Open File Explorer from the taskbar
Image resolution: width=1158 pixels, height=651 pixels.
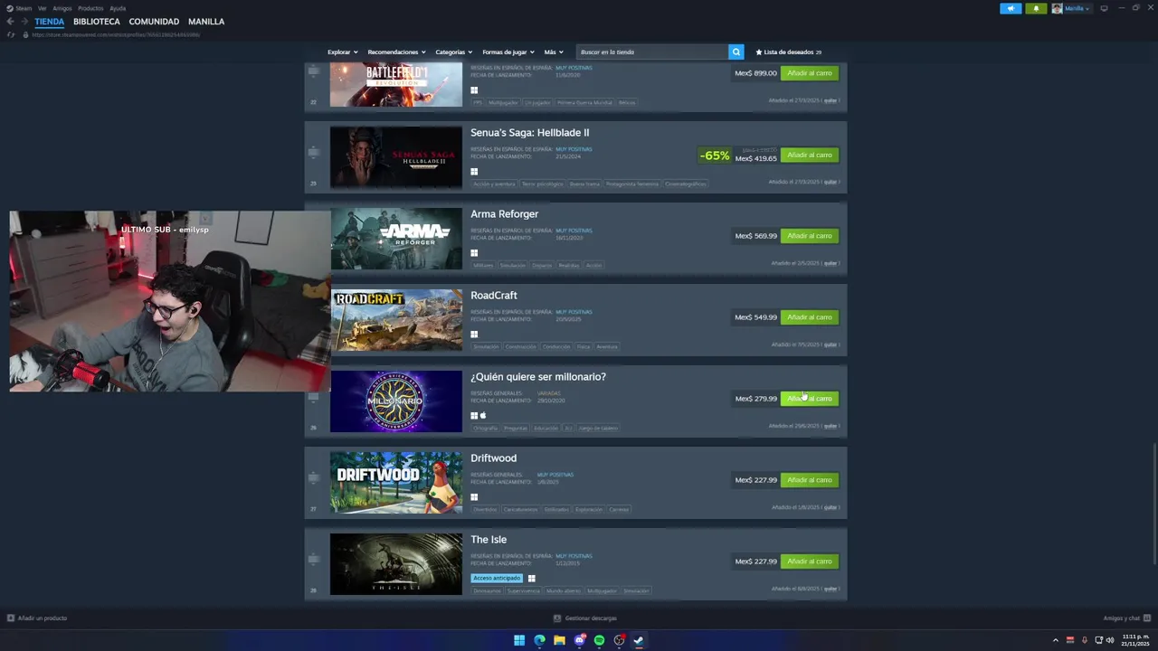pos(559,640)
